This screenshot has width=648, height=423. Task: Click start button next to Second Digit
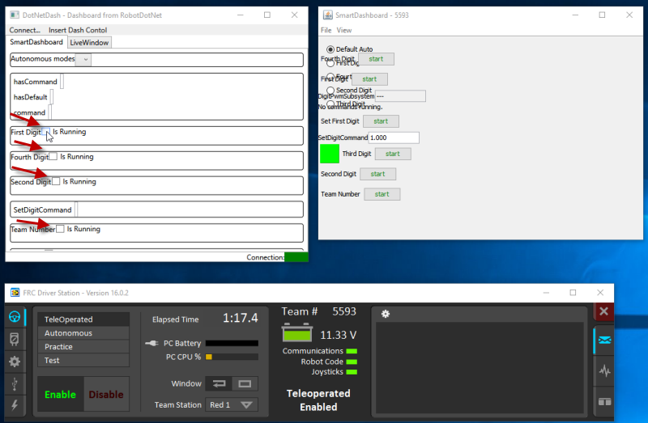(377, 174)
